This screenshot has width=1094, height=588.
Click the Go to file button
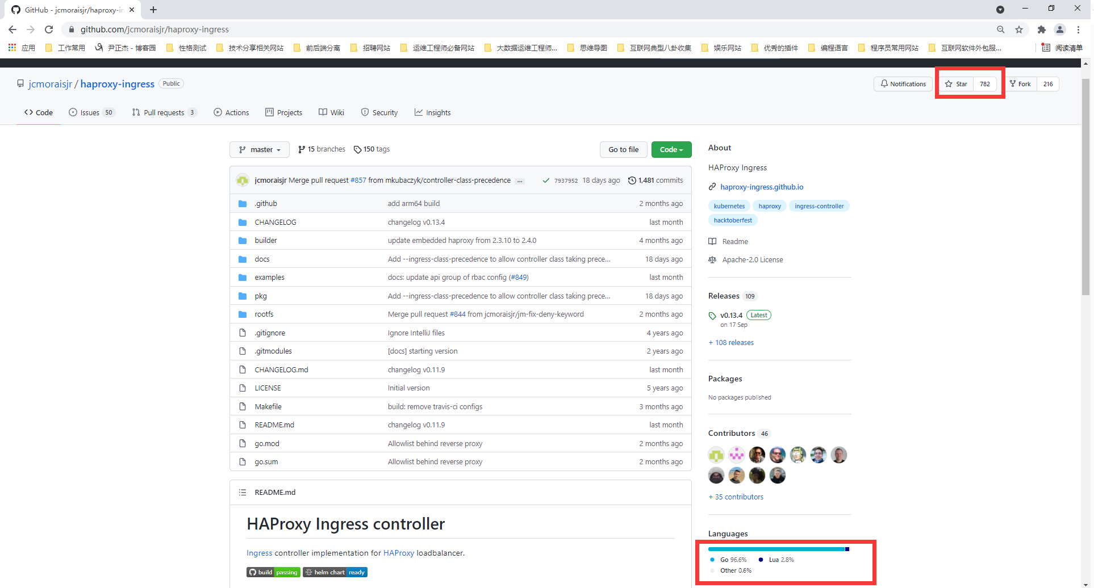623,150
